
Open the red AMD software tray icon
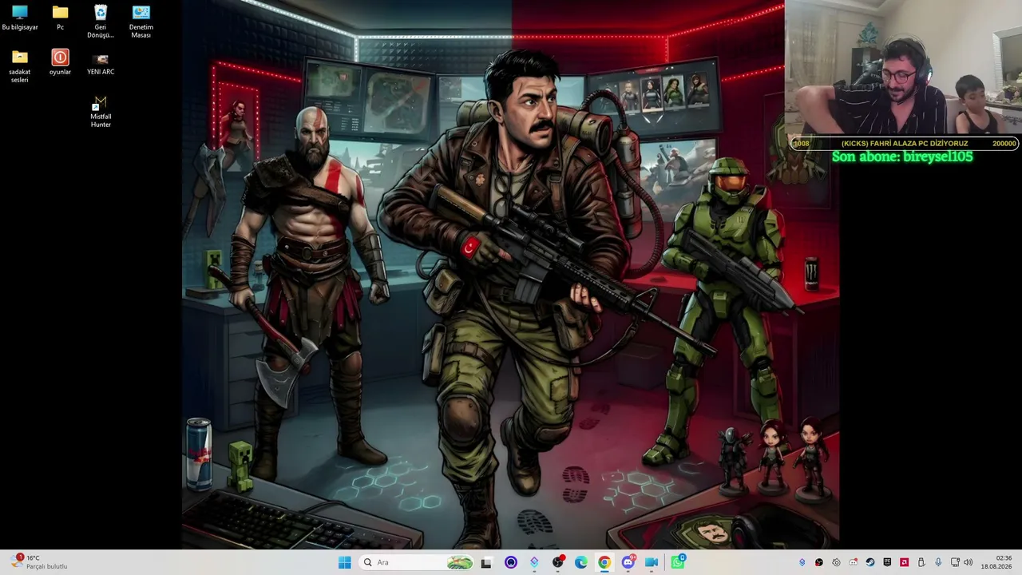pos(905,562)
